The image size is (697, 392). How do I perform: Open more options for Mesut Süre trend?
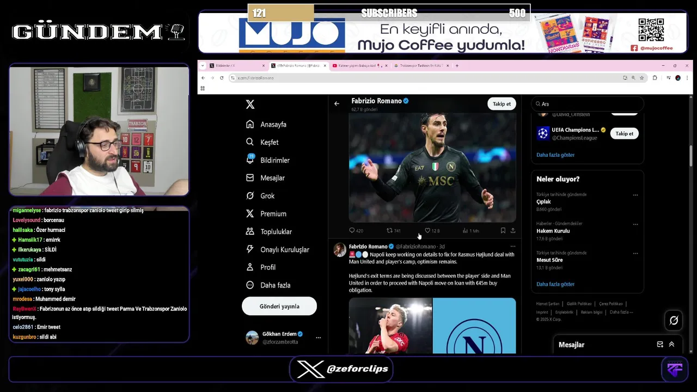click(635, 254)
